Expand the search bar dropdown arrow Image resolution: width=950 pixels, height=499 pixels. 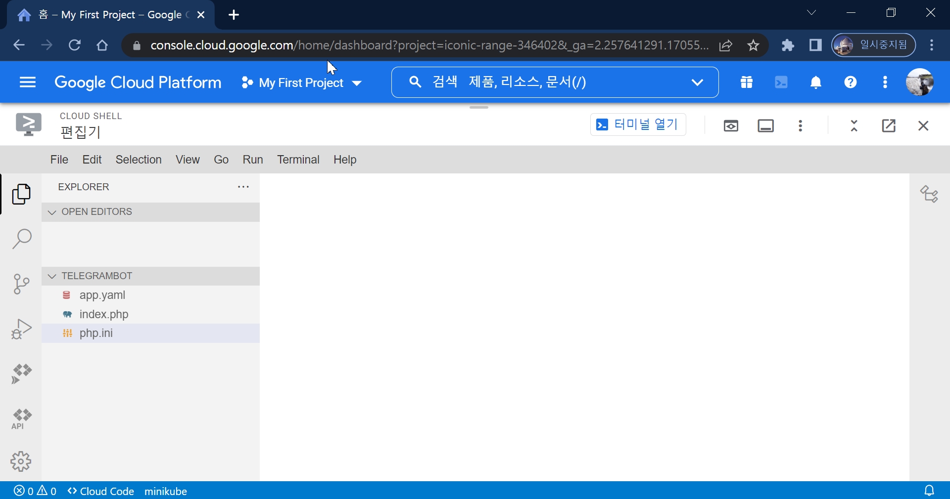pyautogui.click(x=697, y=82)
